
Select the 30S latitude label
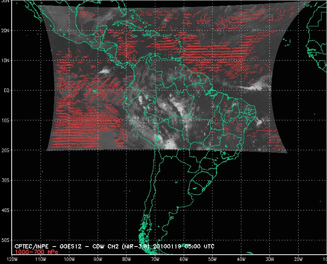coord(5,181)
